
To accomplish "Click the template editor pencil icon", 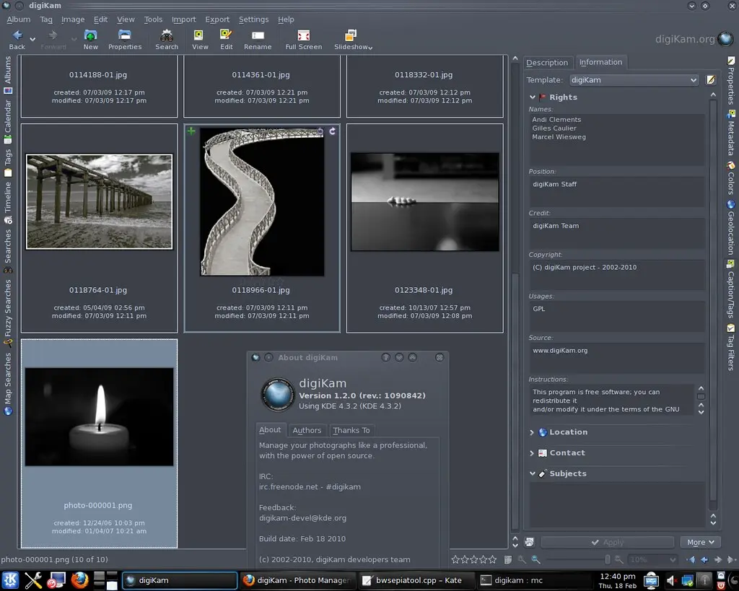I will (711, 80).
